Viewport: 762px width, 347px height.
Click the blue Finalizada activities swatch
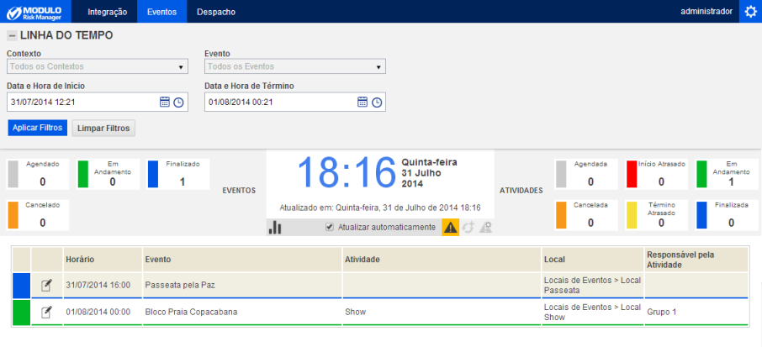tap(701, 214)
